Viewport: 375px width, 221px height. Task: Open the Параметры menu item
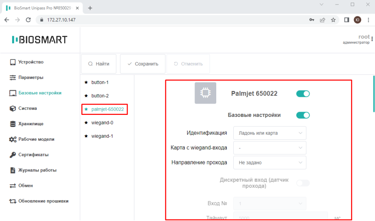click(31, 77)
